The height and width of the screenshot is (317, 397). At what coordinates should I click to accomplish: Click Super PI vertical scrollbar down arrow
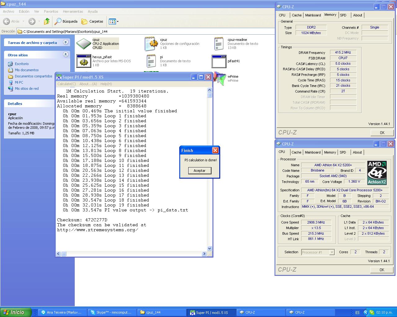209,248
